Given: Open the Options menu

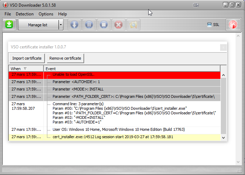Looking at the screenshot, I should (x=46, y=14).
